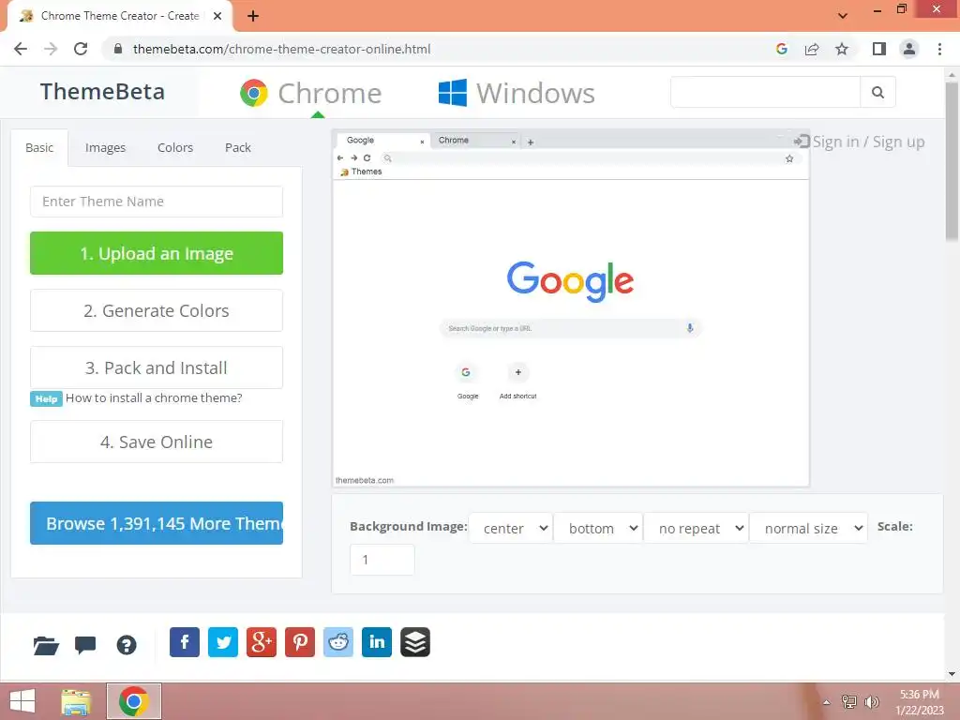Bookmark this page with star icon
Image resolution: width=960 pixels, height=720 pixels.
[842, 49]
